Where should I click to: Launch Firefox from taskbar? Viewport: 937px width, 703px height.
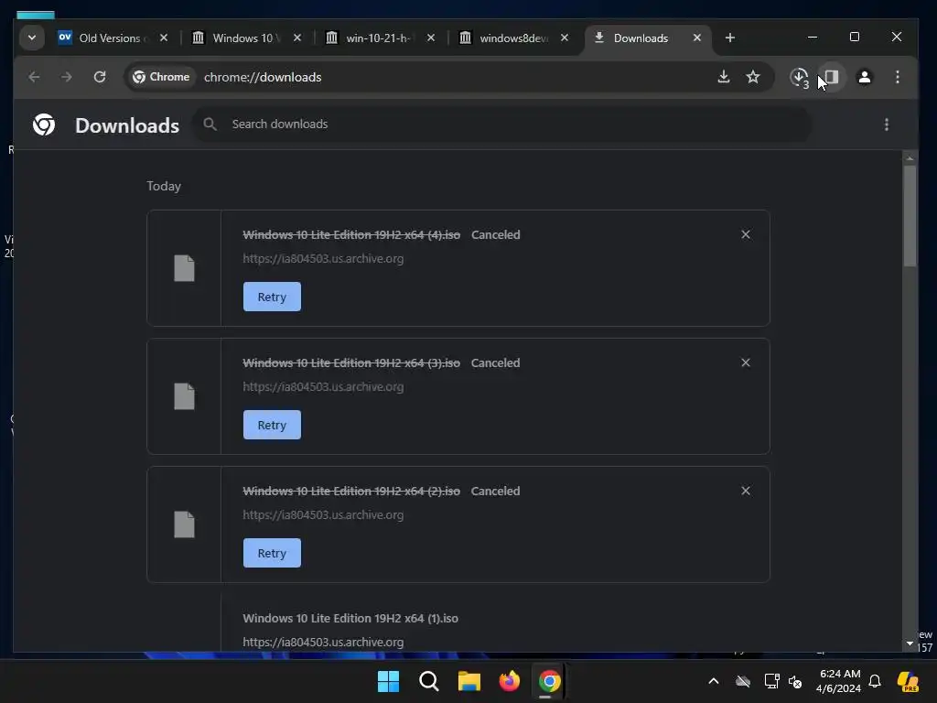pos(509,681)
